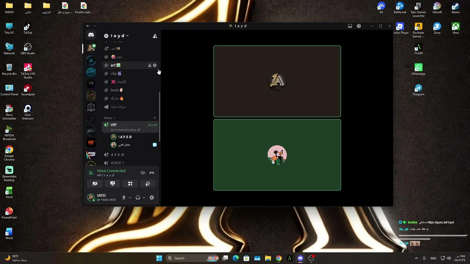Open the level text channel
This screenshot has width=470, height=264.
130,90
